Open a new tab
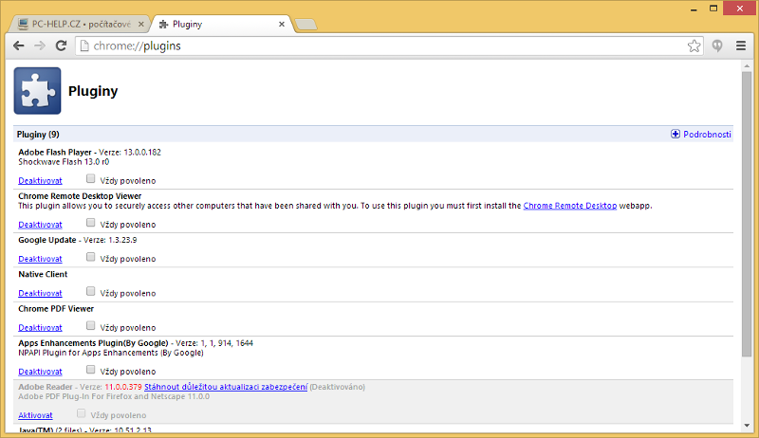Image resolution: width=759 pixels, height=438 pixels. pyautogui.click(x=305, y=24)
